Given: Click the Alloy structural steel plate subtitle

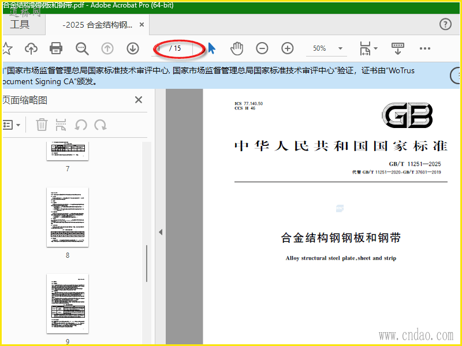Looking at the screenshot, I should click(341, 258).
